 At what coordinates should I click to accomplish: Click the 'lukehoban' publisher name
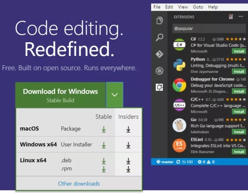(x=199, y=132)
